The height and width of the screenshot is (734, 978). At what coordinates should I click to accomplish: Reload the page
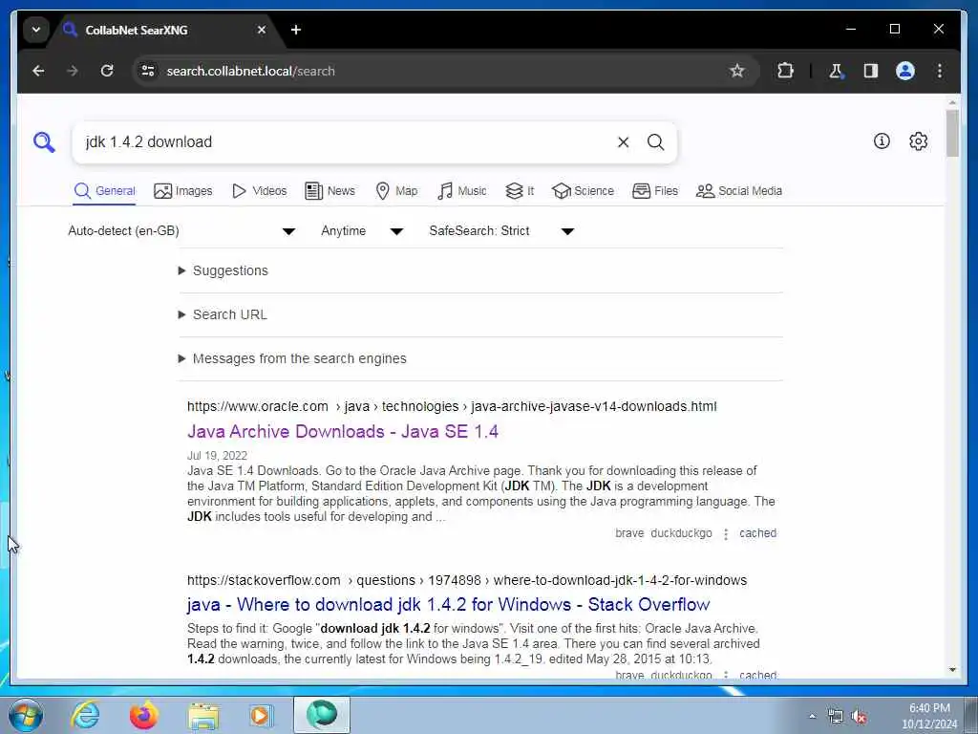click(107, 71)
